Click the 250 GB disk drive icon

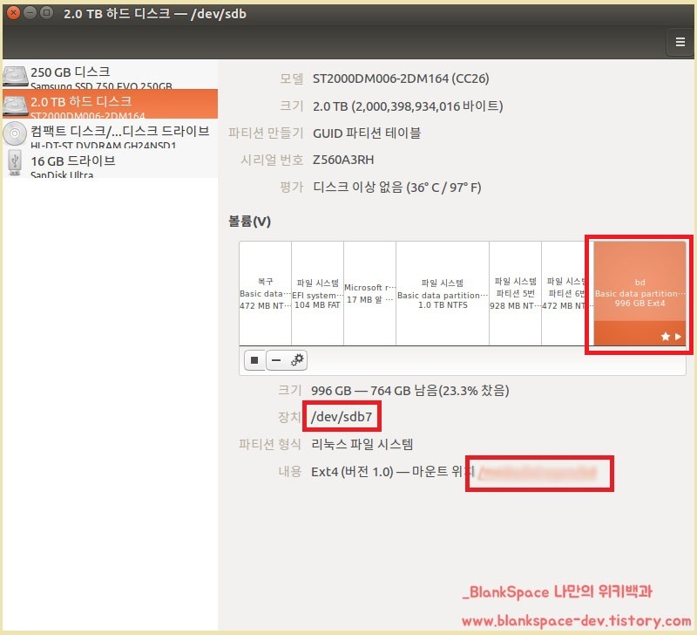coord(15,77)
